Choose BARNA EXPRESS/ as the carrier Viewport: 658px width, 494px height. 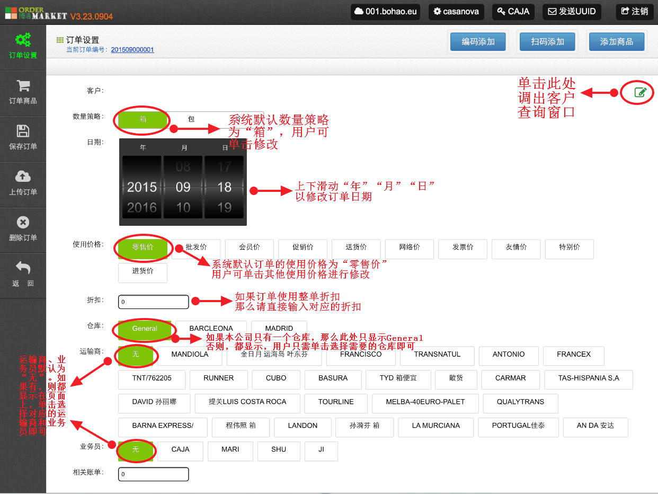coord(163,427)
